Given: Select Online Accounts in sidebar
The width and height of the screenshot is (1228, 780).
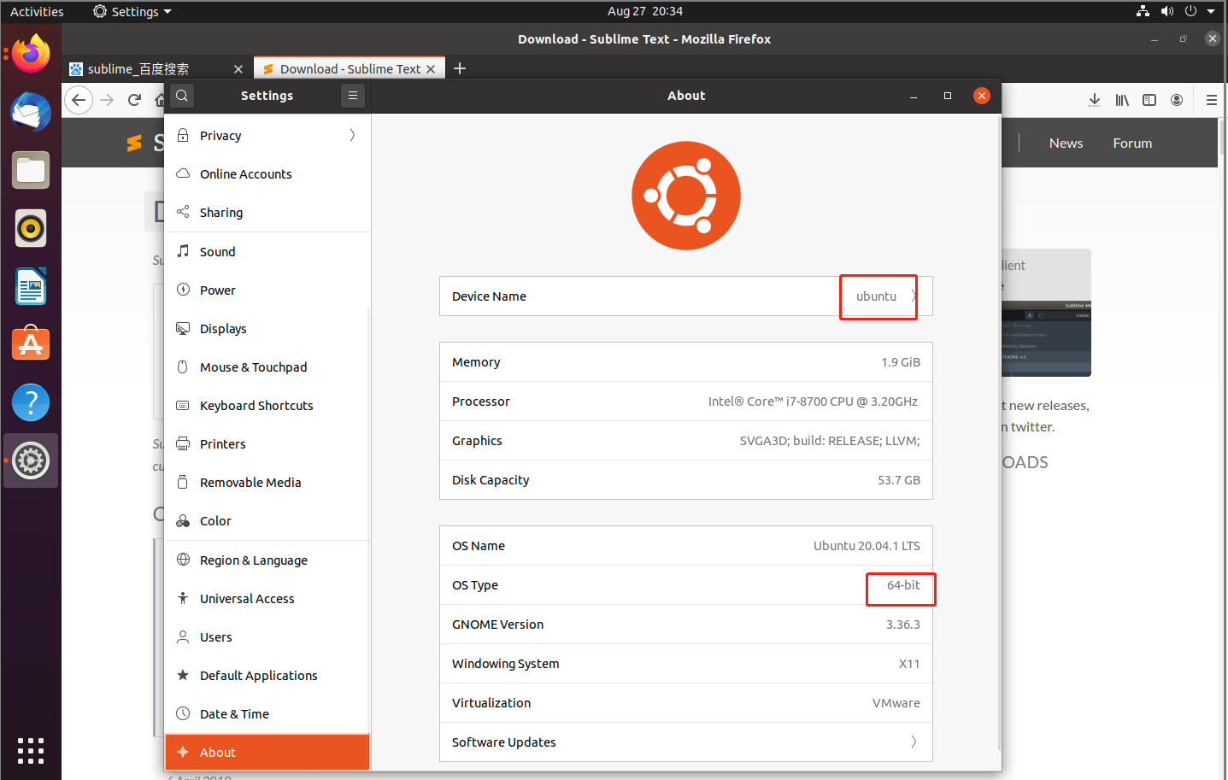Looking at the screenshot, I should [x=267, y=173].
